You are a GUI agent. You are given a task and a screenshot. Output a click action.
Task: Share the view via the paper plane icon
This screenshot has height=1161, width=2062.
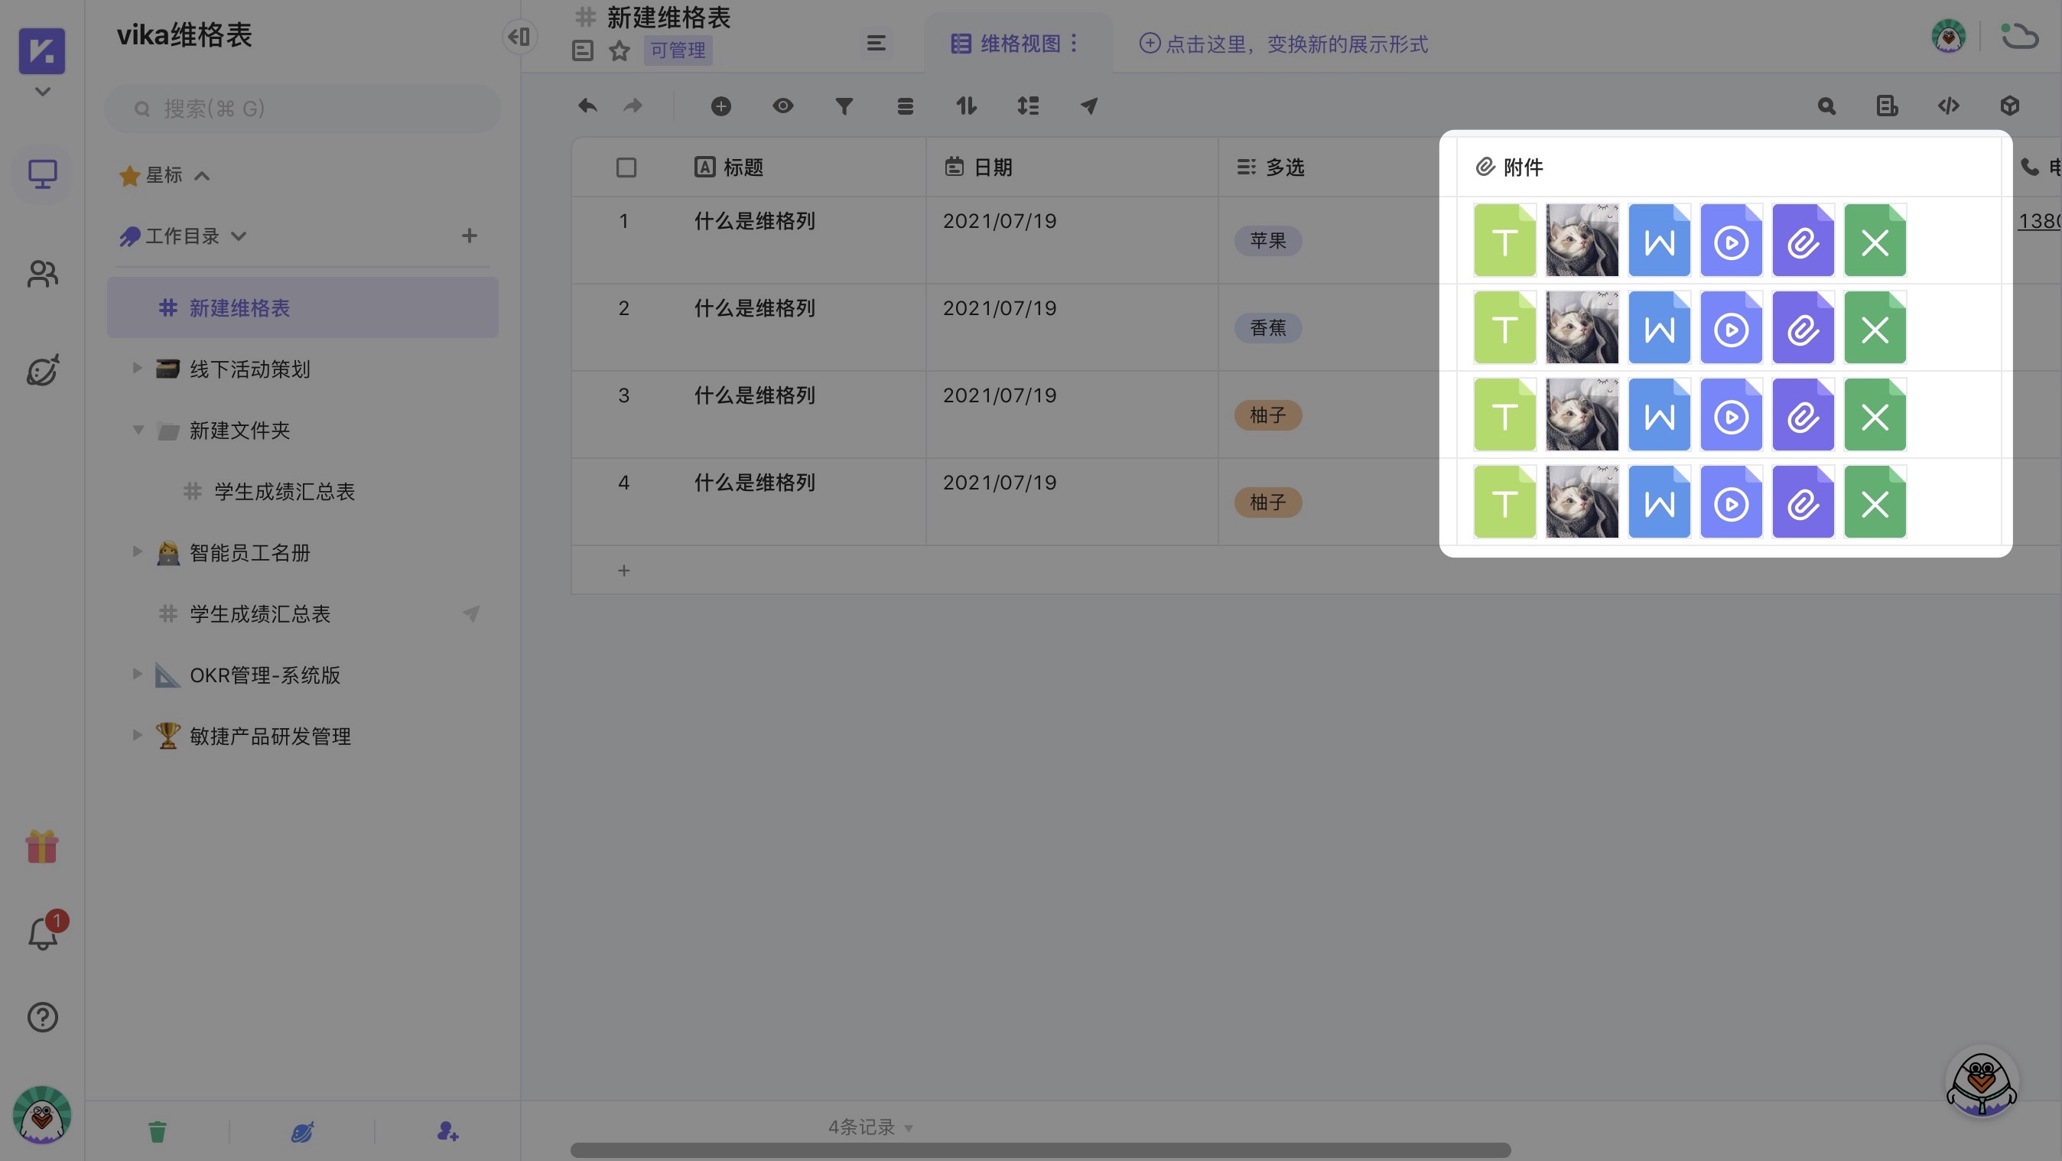[x=1089, y=105]
